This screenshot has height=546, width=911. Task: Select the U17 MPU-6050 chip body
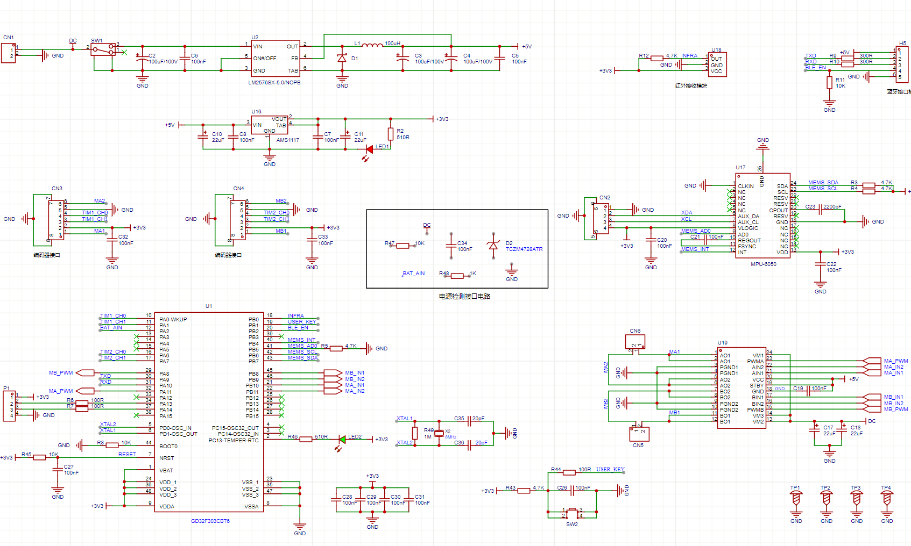pyautogui.click(x=762, y=215)
